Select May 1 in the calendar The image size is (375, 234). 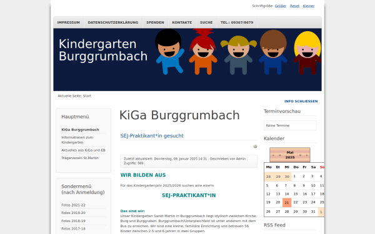coord(294,176)
